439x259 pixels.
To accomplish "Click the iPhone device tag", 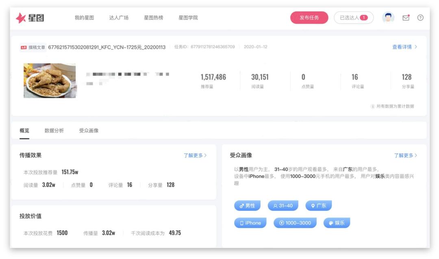I will click(250, 223).
